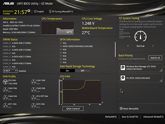
Task: Switch to previous EZ System Tuning mode
Action: pos(128,46)
